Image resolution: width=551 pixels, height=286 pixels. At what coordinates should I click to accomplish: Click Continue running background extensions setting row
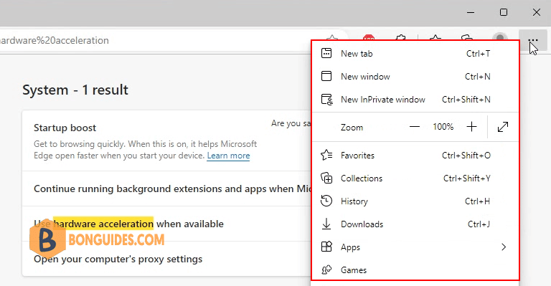(166, 189)
